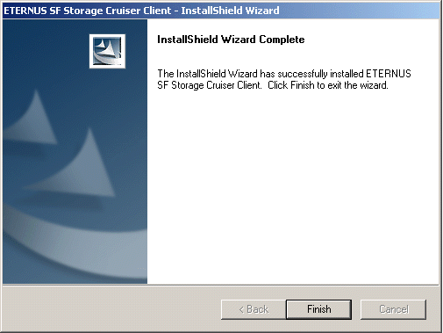Click the grayed-out Back button
This screenshot has height=333, width=443.
tap(254, 309)
